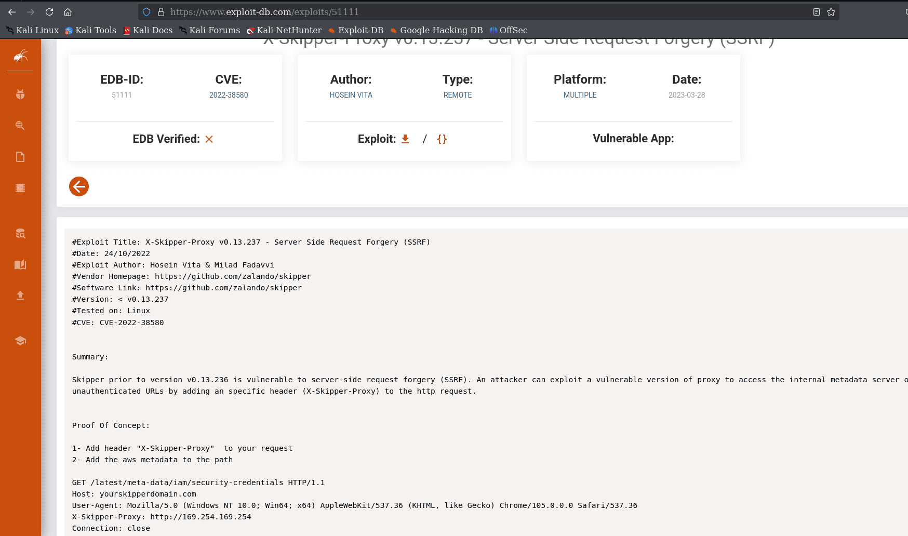Bookmark this page with star icon
Image resolution: width=908 pixels, height=536 pixels.
click(x=831, y=12)
